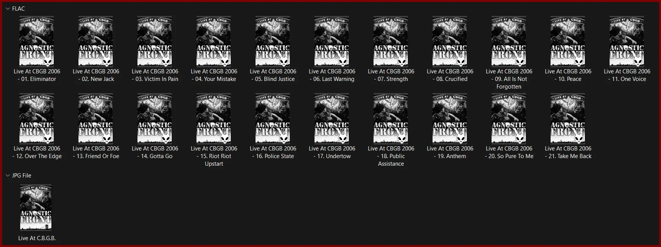
Task: Select the FLAC group header label
Action: [18, 9]
